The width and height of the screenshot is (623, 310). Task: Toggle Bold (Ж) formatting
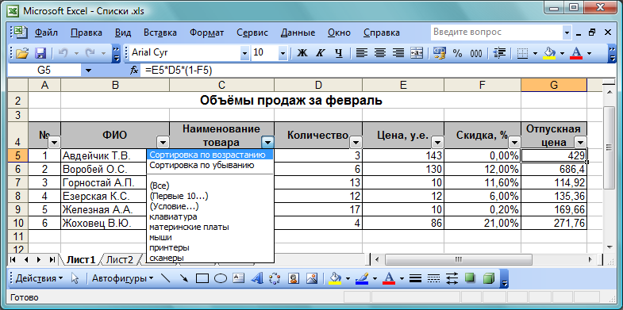[302, 53]
